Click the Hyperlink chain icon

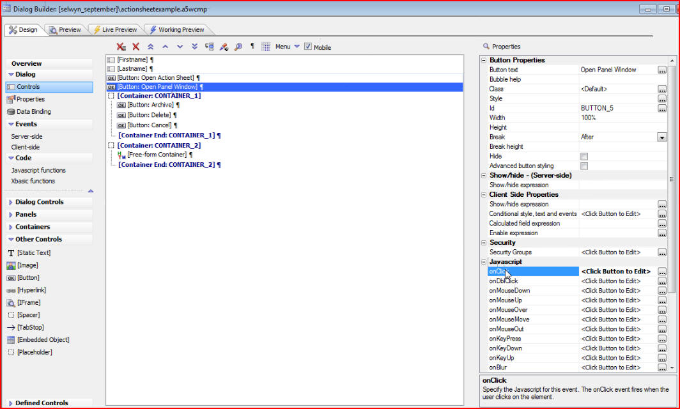point(12,290)
